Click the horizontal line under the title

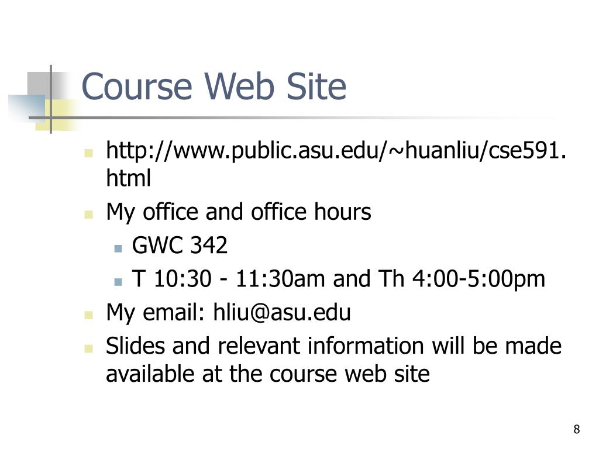tap(267, 118)
